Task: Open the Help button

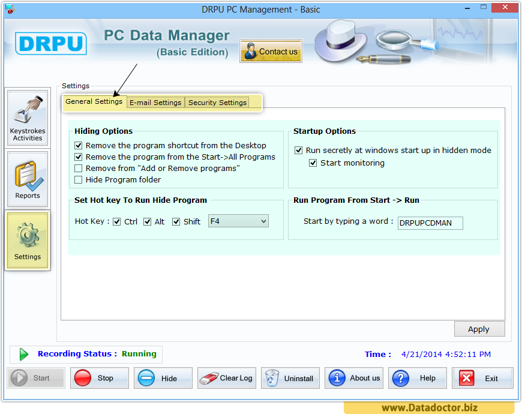Action: (418, 378)
